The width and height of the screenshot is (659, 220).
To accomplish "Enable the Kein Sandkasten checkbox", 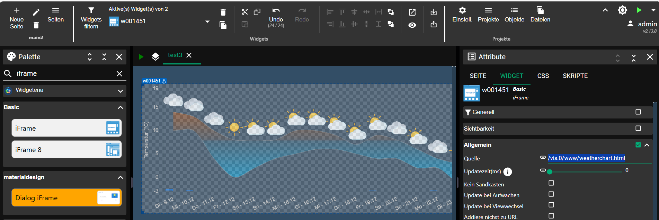I will [x=551, y=183].
